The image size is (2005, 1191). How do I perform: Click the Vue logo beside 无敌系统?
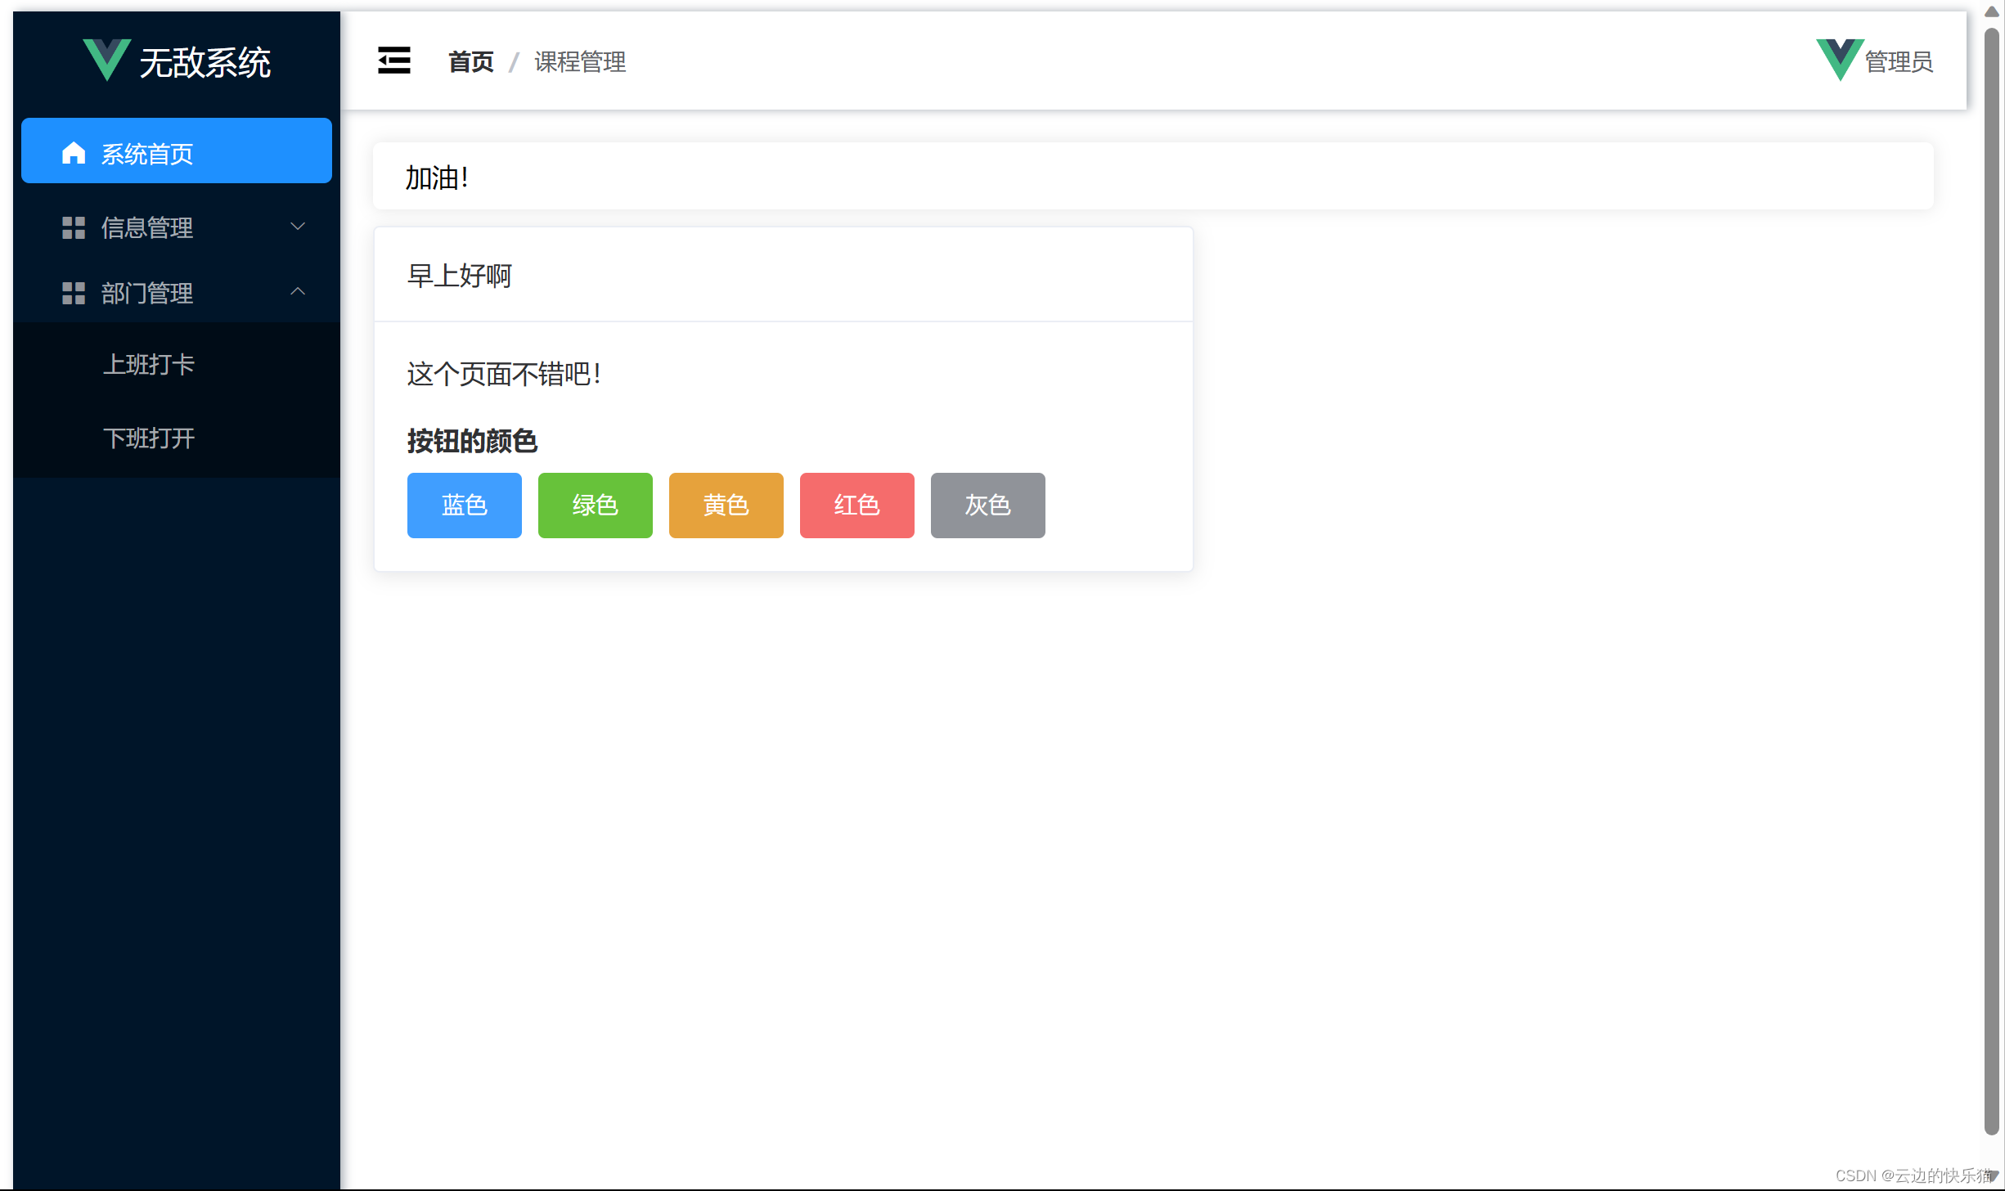pyautogui.click(x=106, y=60)
